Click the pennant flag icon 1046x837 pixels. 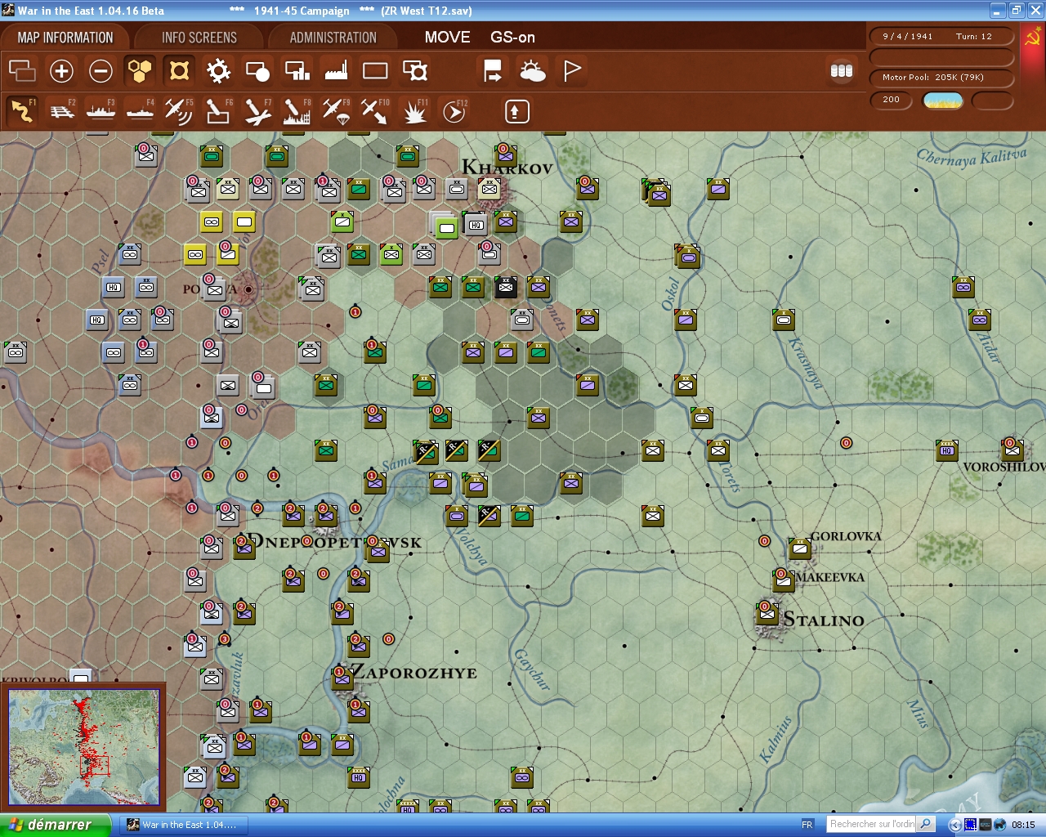pos(572,71)
